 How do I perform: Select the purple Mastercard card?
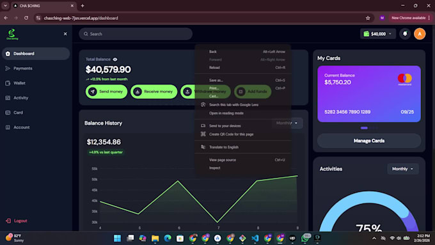[x=369, y=94]
